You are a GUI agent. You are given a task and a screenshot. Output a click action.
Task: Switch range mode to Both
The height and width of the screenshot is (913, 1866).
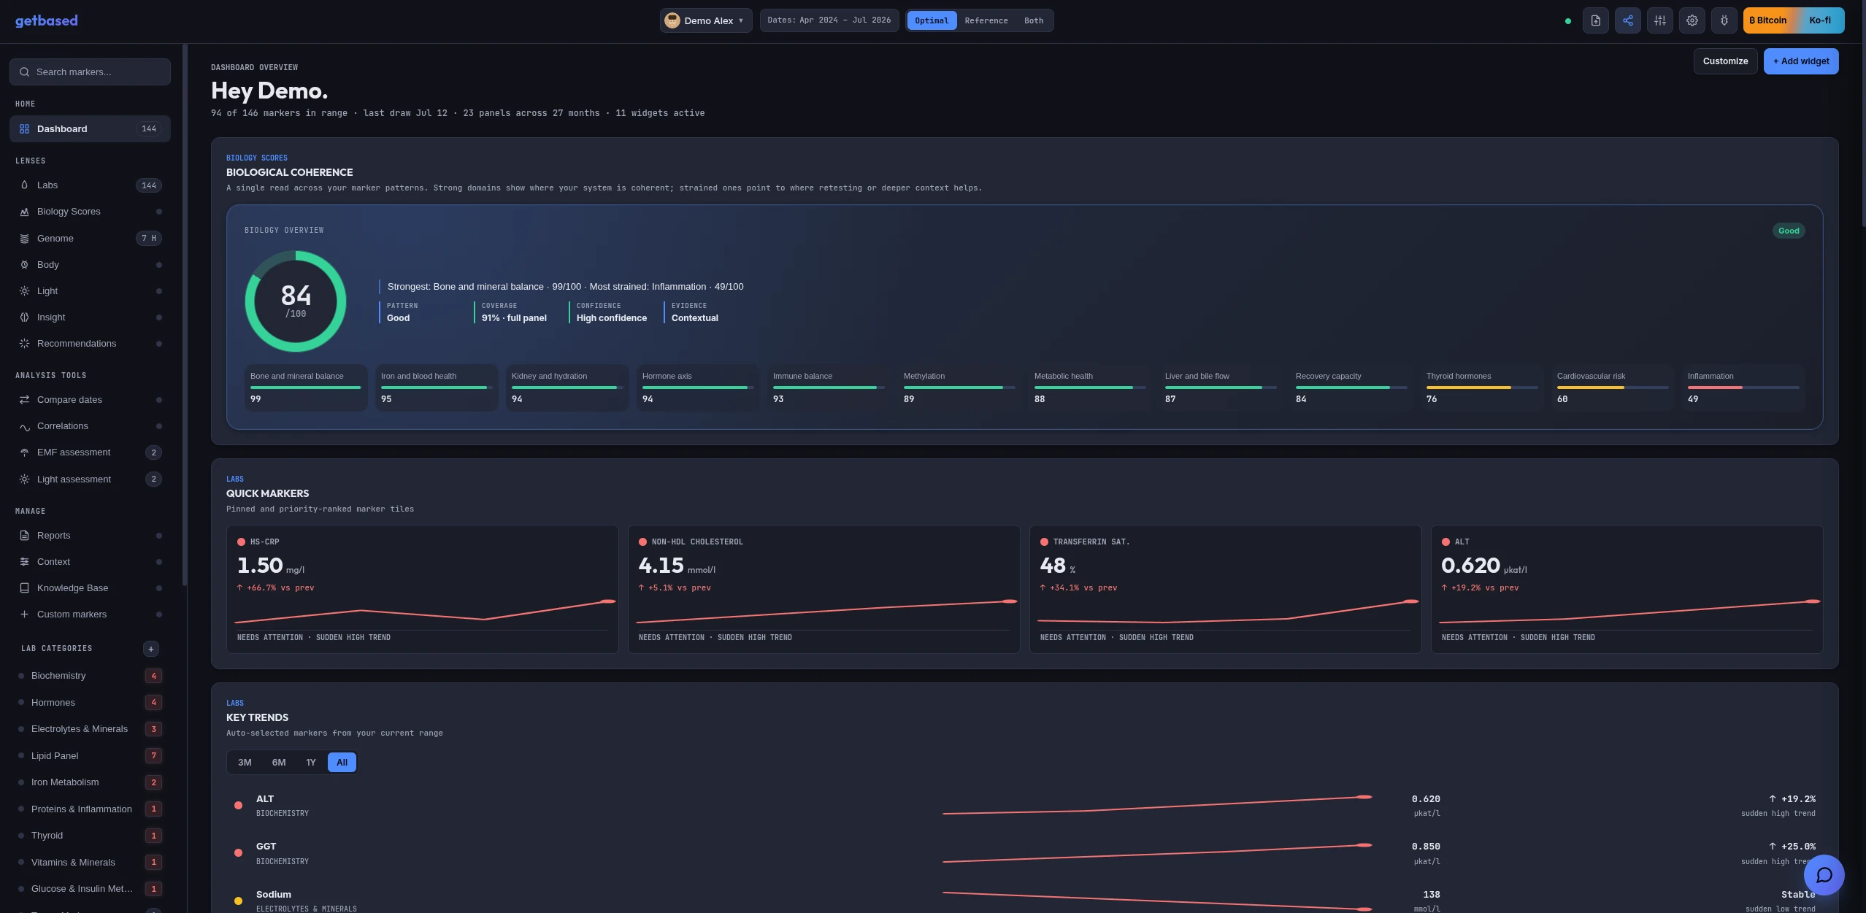pos(1033,20)
